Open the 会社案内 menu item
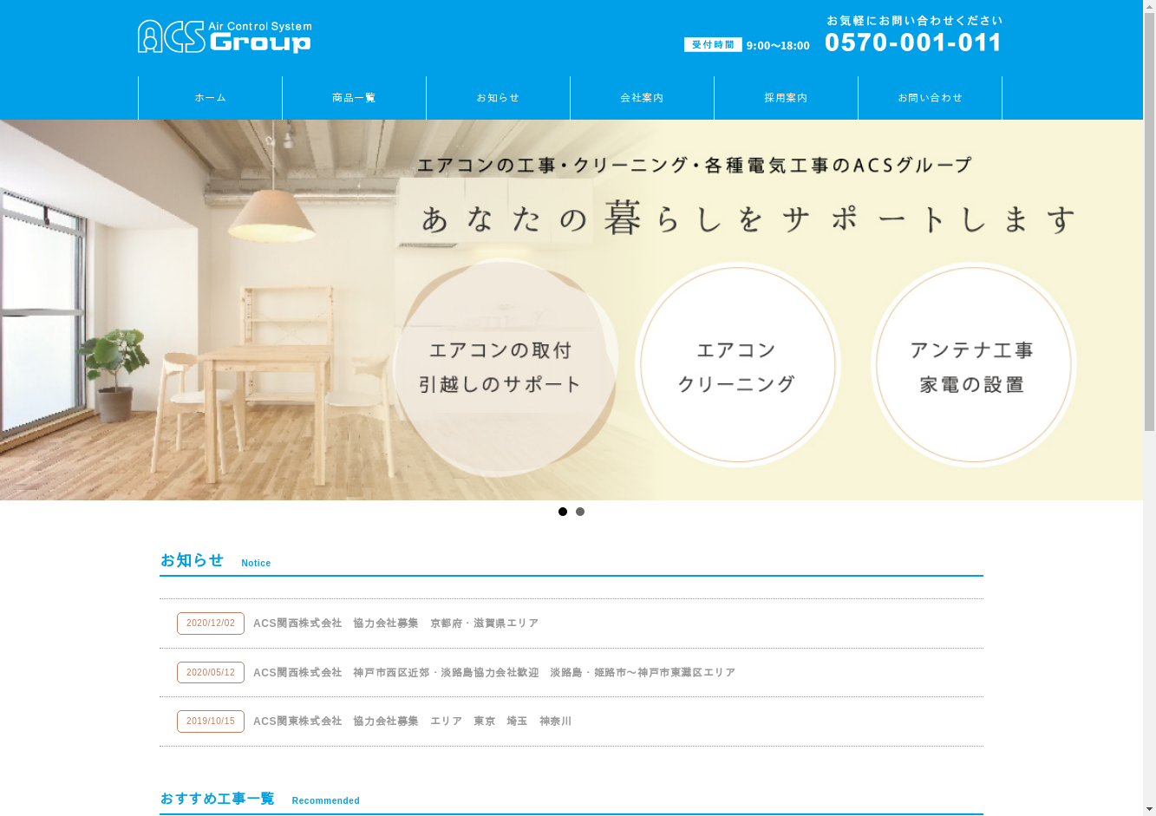 click(642, 98)
